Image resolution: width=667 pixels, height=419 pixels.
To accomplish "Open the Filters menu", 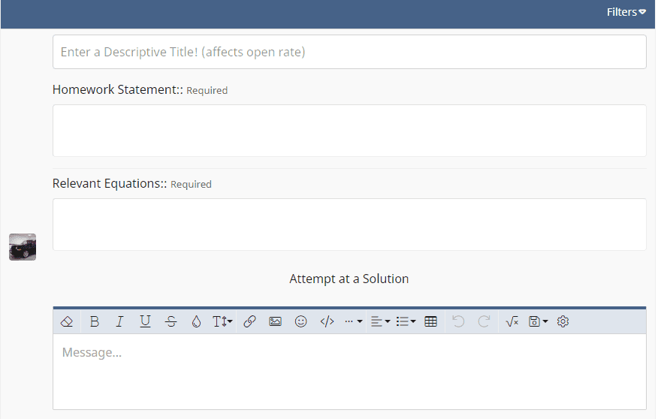I will [626, 12].
